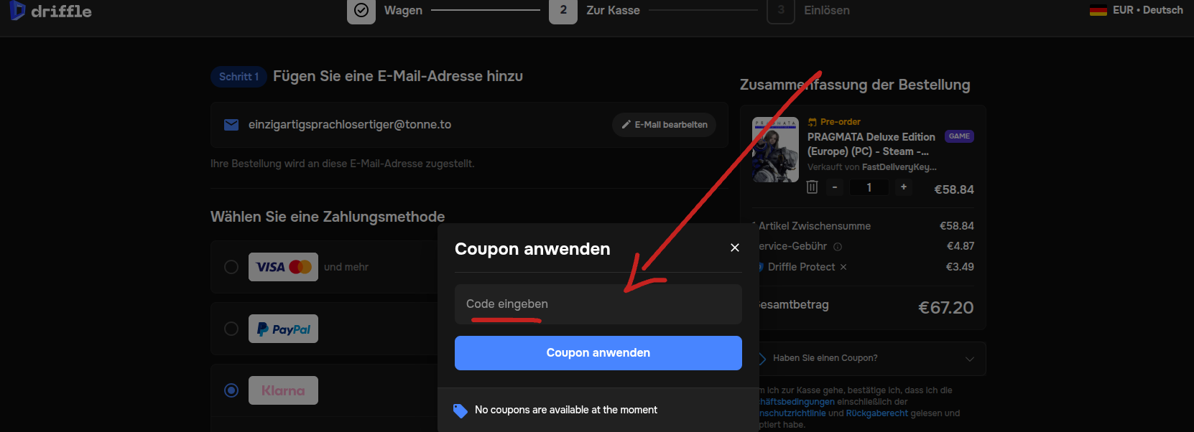Select the Klarna payment radio button

point(231,390)
